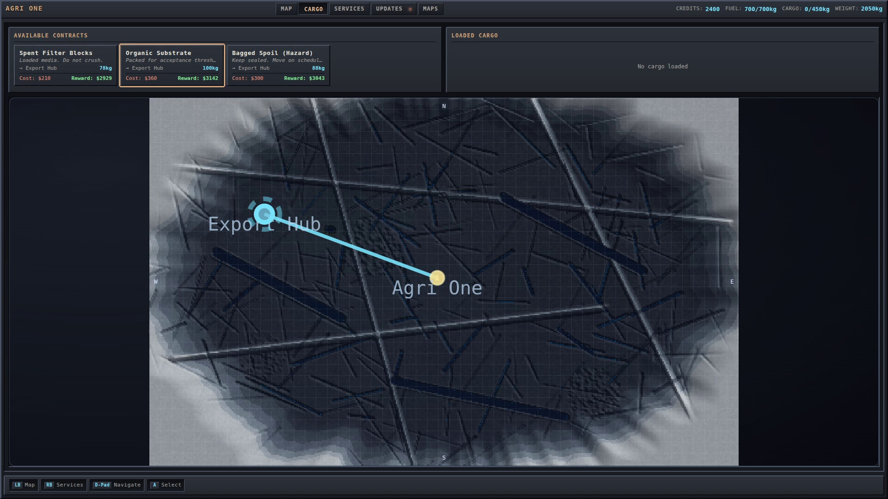Image resolution: width=888 pixels, height=499 pixels.
Task: Click the LB Map button hint
Action: (x=24, y=485)
